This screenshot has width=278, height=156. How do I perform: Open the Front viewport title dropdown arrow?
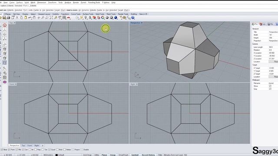16,84
